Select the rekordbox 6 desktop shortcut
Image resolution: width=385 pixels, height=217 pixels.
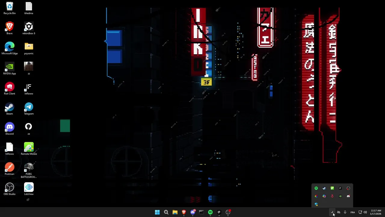[x=29, y=28]
